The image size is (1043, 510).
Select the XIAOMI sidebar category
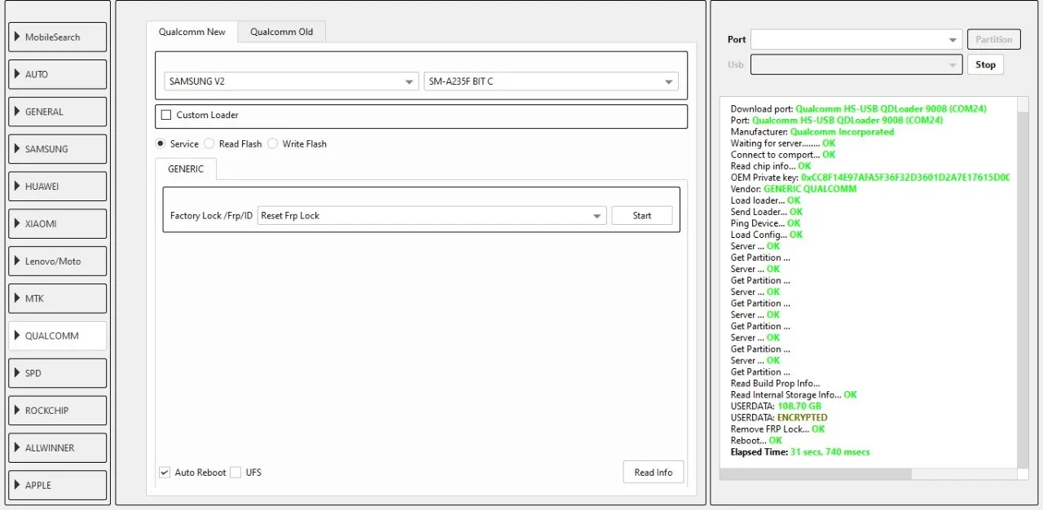coord(57,224)
